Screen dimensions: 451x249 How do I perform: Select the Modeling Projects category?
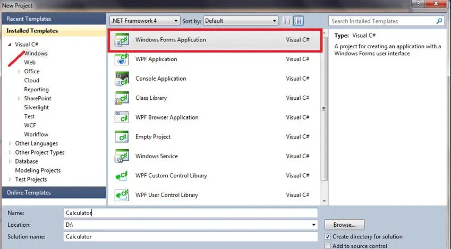pyautogui.click(x=38, y=170)
